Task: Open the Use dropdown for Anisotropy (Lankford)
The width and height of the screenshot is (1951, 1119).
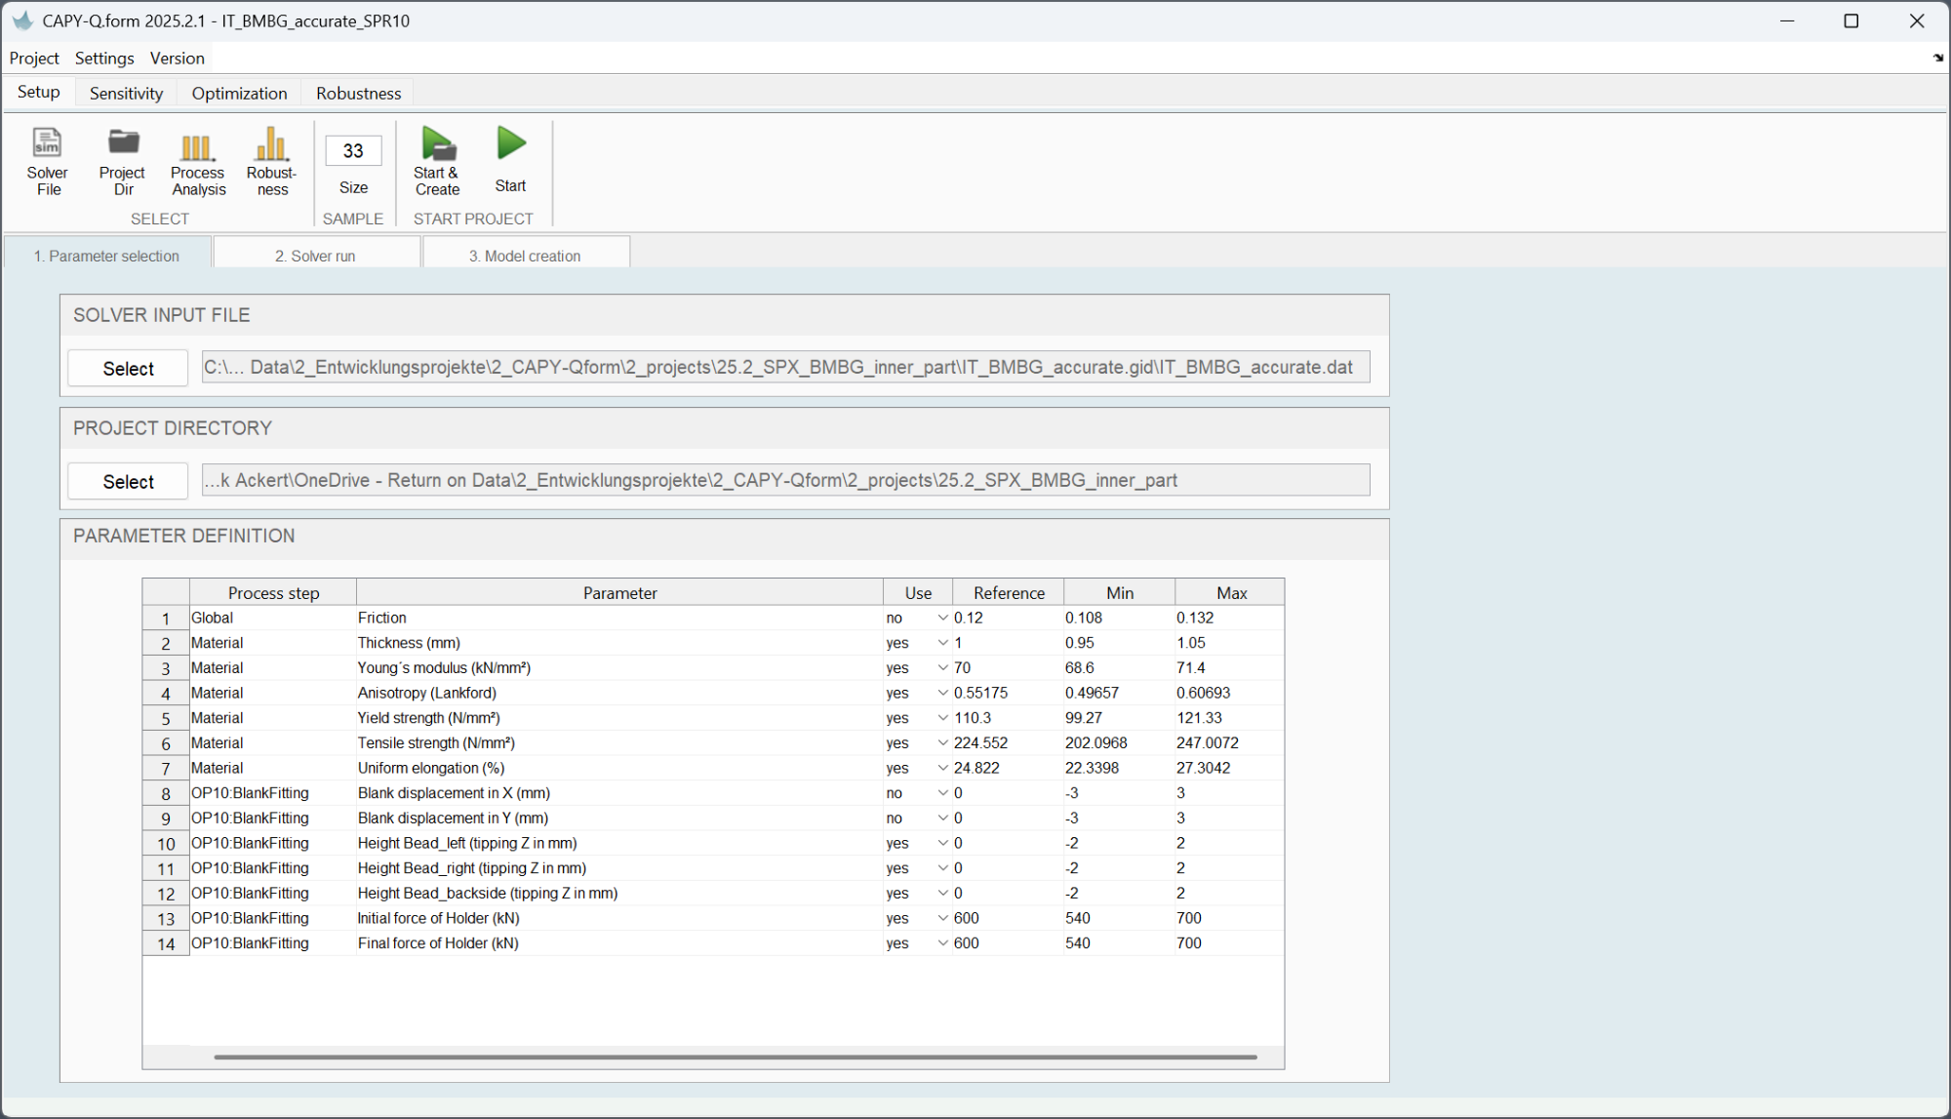Action: click(942, 693)
